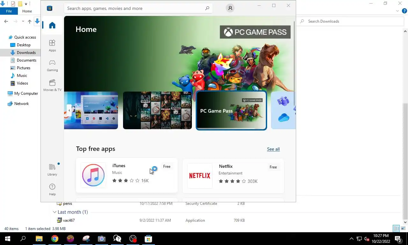Launch Google Chrome from the taskbar
Screen dimensions: 408x245
(55, 239)
